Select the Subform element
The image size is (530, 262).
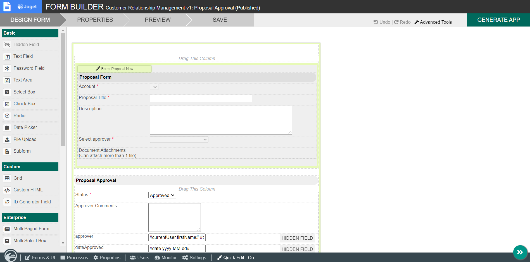pos(22,151)
